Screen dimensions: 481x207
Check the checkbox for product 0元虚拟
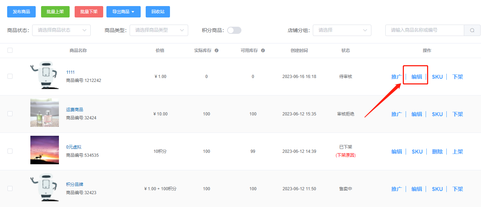10,151
